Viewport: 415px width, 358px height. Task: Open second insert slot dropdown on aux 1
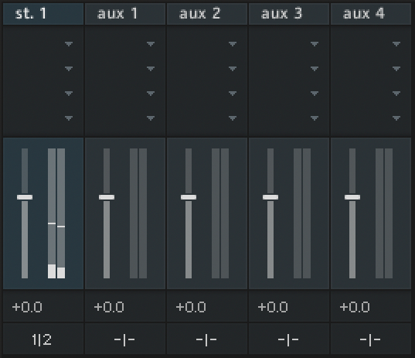coord(151,69)
